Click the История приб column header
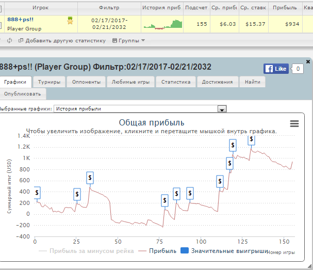Screen dimensions: 313x270 click(162, 8)
